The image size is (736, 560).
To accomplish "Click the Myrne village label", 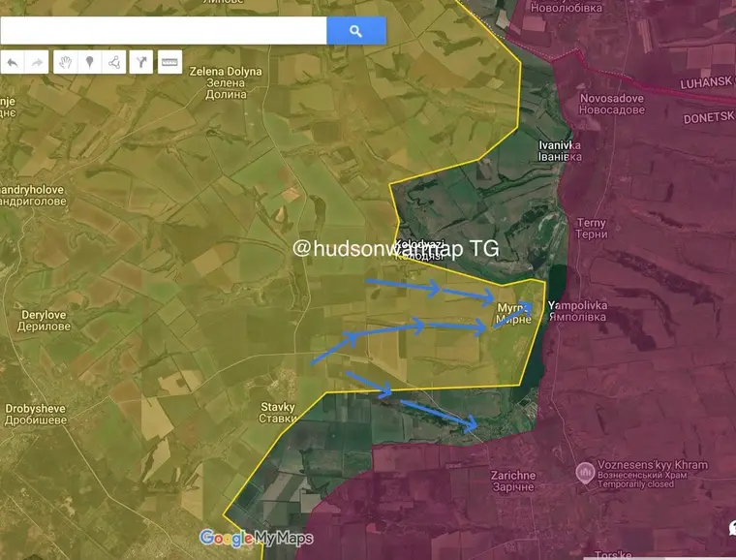I will coord(514,314).
